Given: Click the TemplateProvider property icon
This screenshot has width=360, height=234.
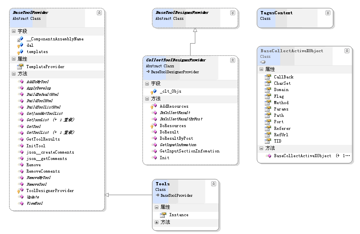Looking at the screenshot, I should pos(20,67).
